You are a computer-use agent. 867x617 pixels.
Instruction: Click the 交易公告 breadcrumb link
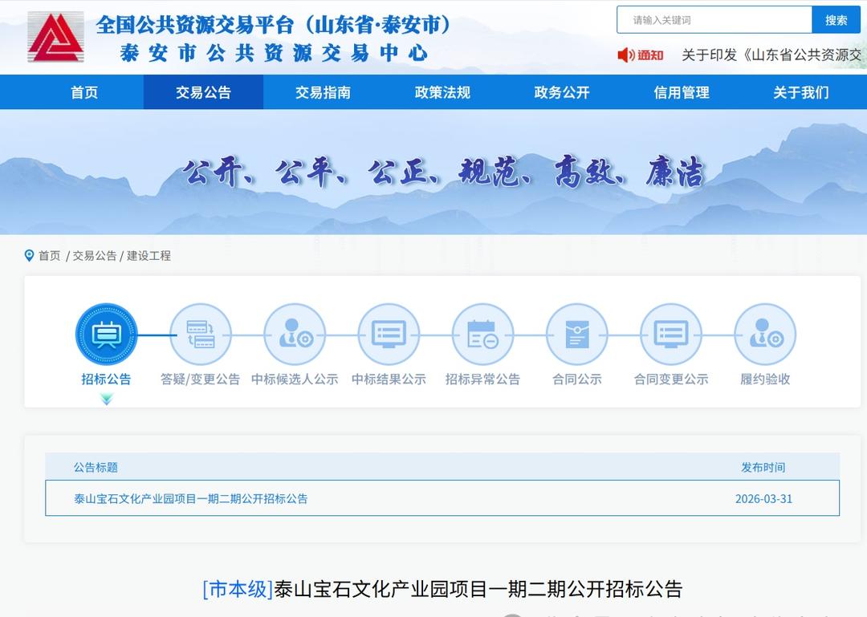point(95,256)
